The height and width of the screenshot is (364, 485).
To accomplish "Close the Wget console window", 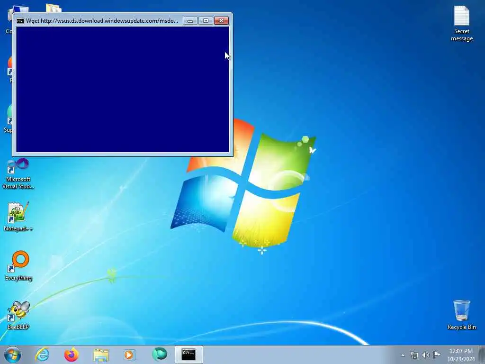I will (222, 21).
